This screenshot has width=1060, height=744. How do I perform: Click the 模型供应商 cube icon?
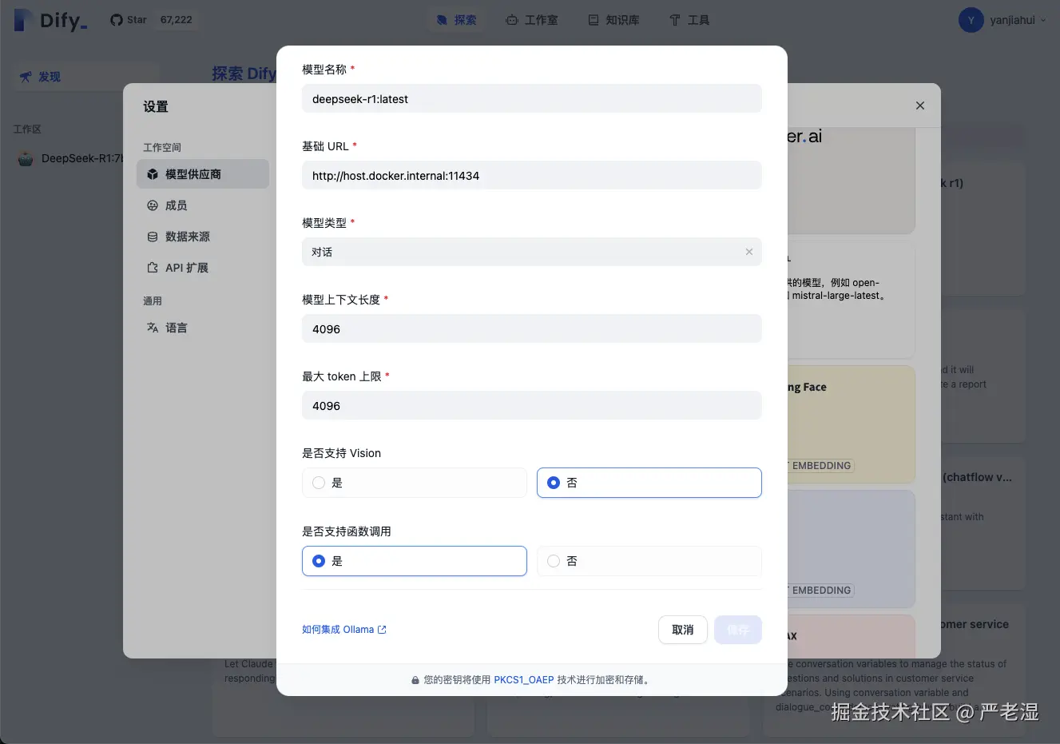click(153, 174)
